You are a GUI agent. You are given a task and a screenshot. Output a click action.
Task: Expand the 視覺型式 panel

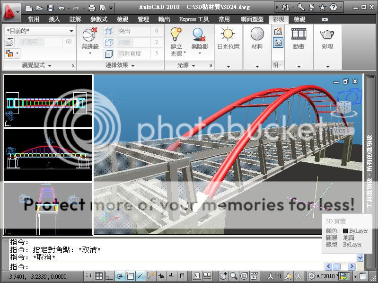[x=36, y=65]
